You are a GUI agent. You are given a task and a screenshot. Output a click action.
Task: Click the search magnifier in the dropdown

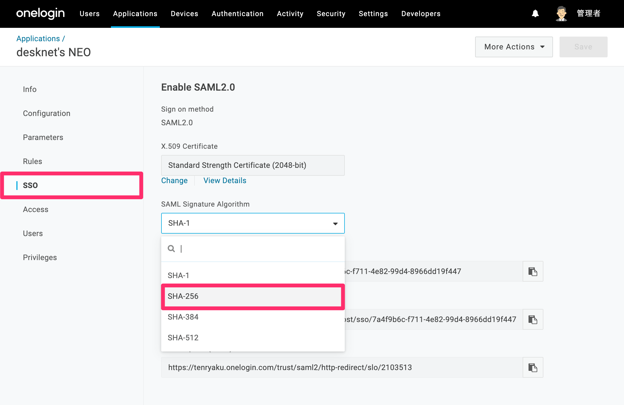pyautogui.click(x=171, y=249)
